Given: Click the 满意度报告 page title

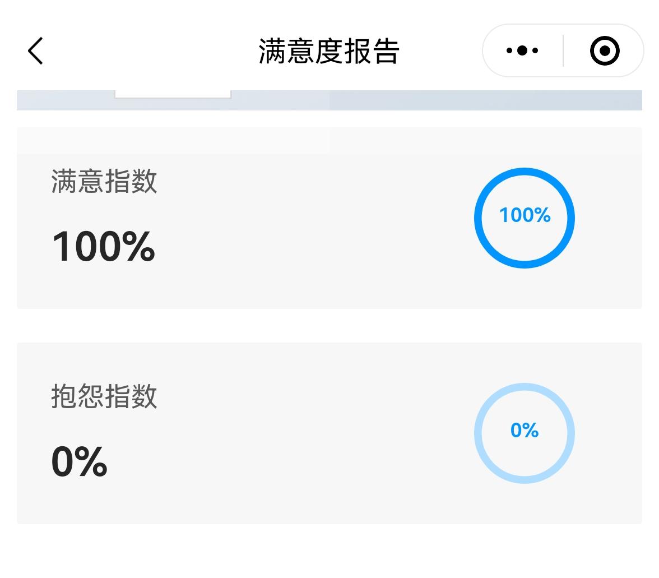Looking at the screenshot, I should [329, 52].
